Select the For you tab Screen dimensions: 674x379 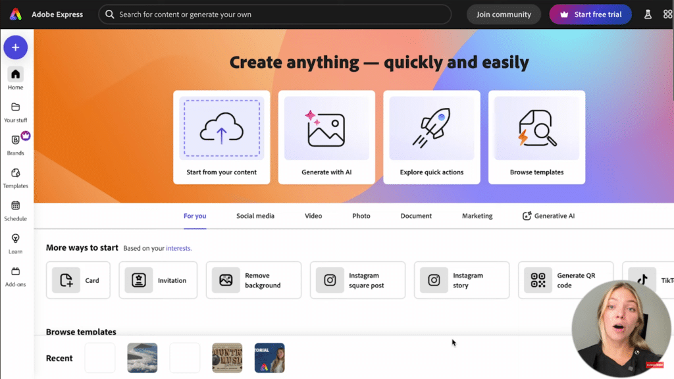[195, 216]
